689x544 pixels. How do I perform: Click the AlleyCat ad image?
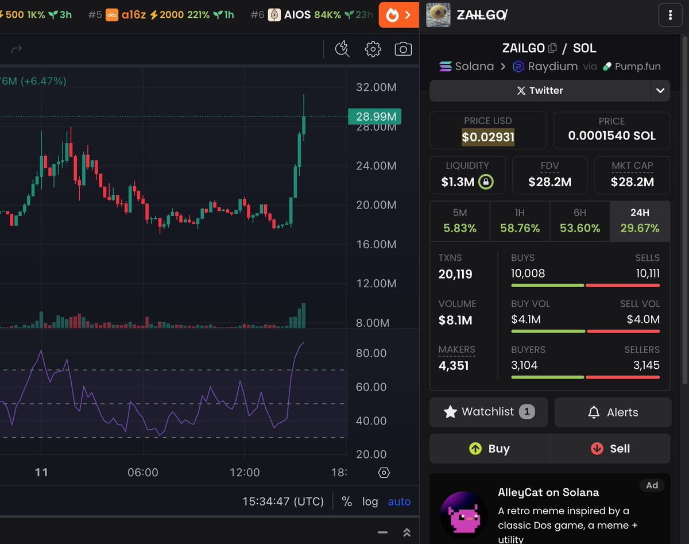464,515
